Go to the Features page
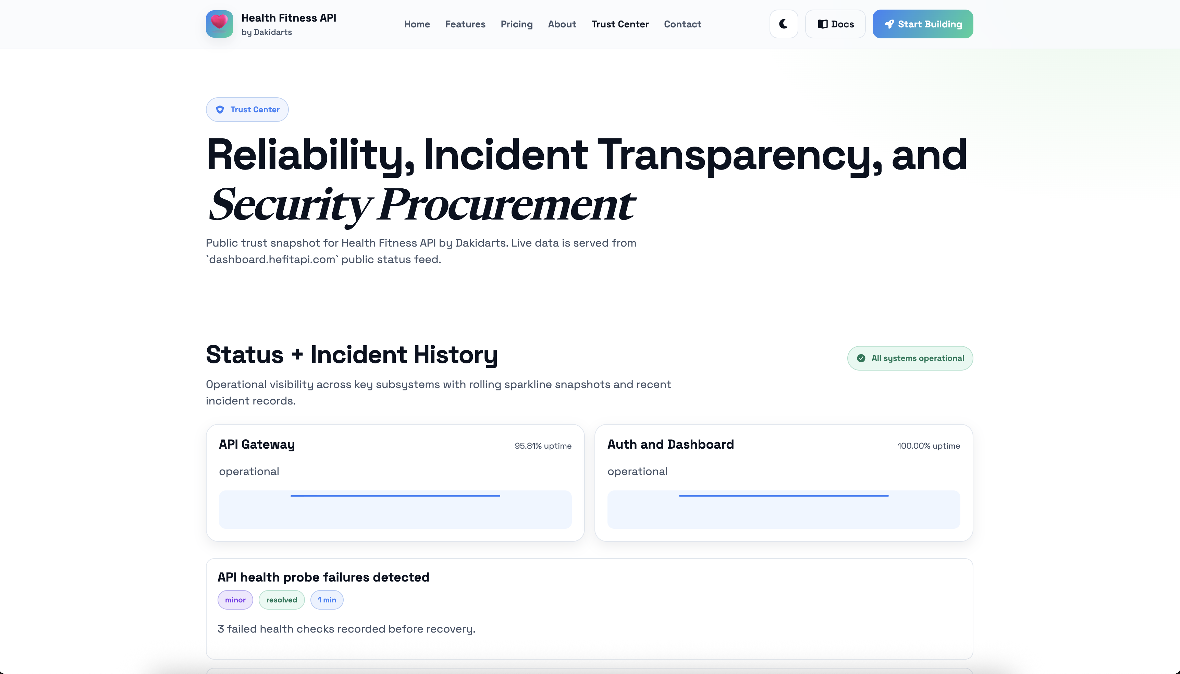The height and width of the screenshot is (674, 1180). 465,24
